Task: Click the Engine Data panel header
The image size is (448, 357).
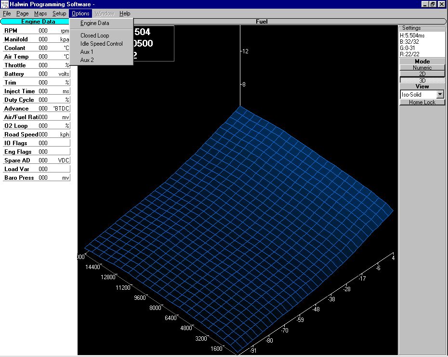Action: click(38, 22)
